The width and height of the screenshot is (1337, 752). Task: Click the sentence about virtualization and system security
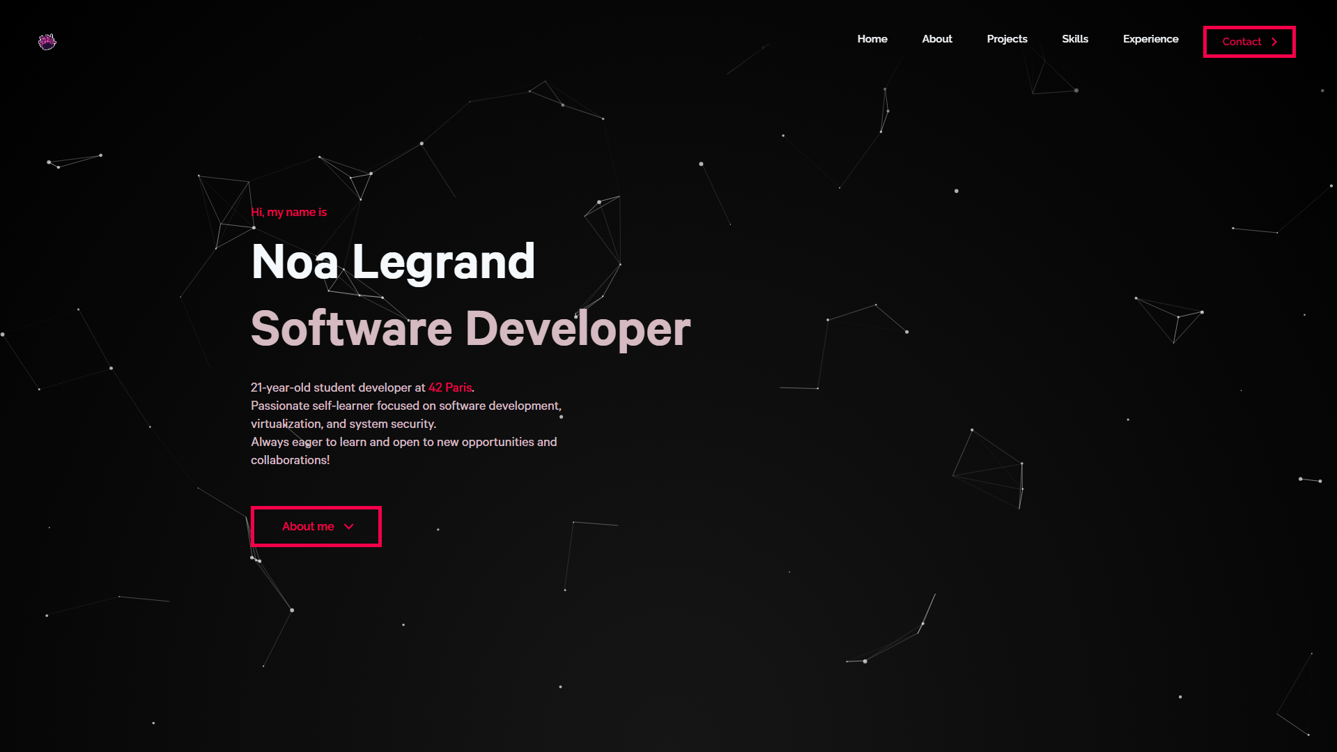[343, 424]
